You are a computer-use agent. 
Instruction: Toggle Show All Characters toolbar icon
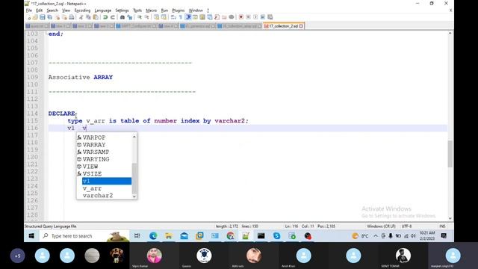[181, 17]
